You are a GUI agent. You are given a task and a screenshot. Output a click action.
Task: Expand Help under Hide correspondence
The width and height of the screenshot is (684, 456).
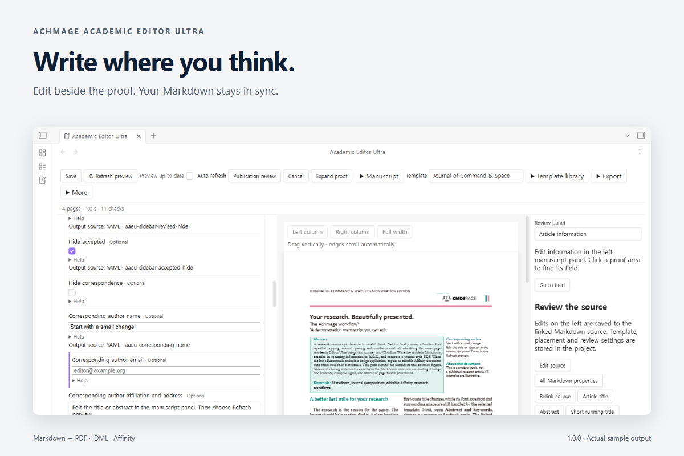pyautogui.click(x=76, y=301)
